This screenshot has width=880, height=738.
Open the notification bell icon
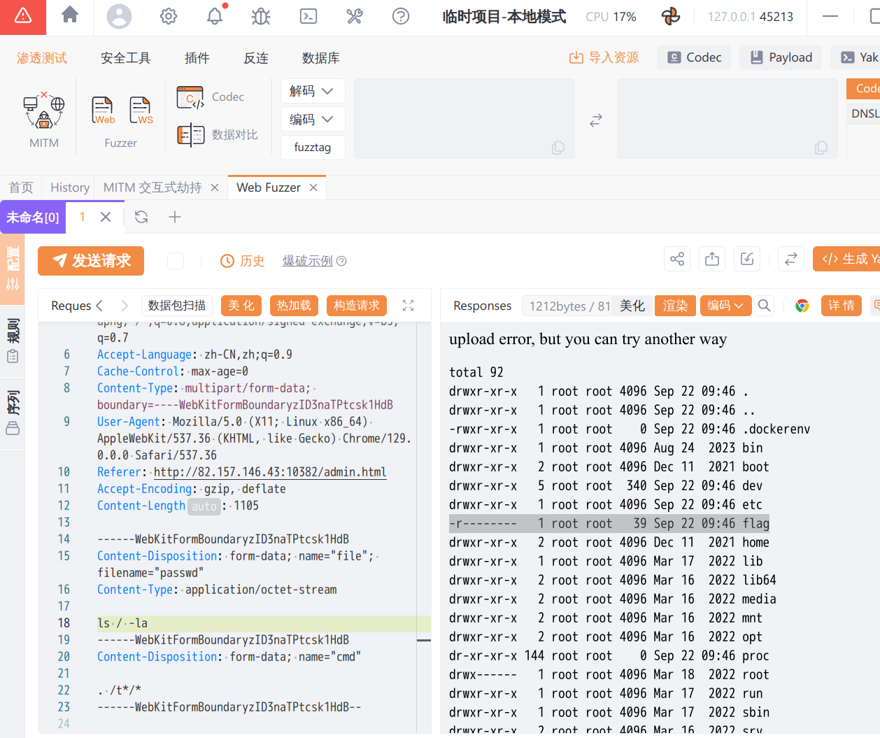coord(215,15)
